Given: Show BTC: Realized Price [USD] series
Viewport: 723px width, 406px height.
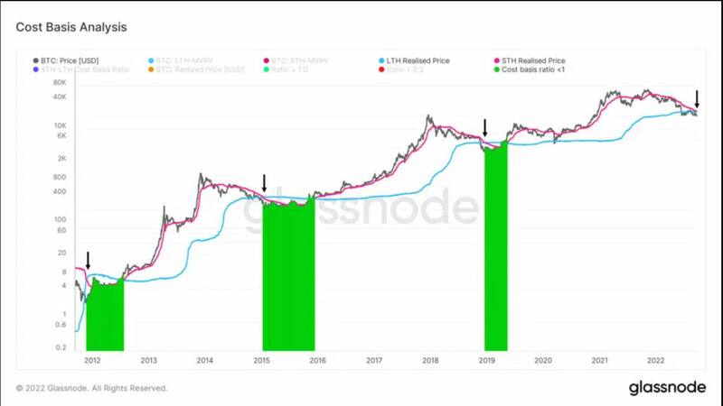Looking at the screenshot, I should coord(201,70).
